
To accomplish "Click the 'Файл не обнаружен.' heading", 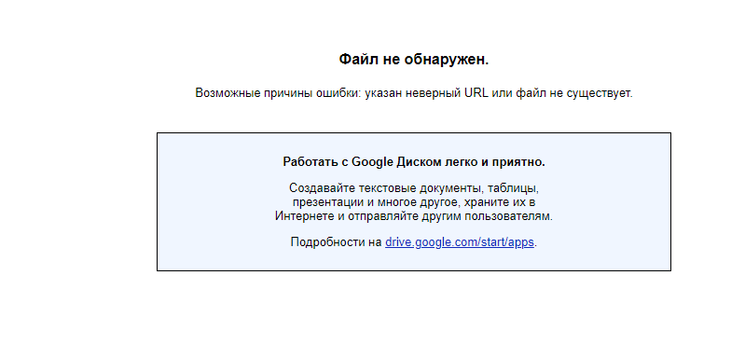I will click(x=414, y=60).
